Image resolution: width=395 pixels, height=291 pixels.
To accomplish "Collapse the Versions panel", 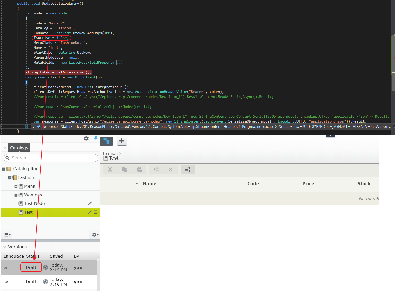I will coord(5,247).
